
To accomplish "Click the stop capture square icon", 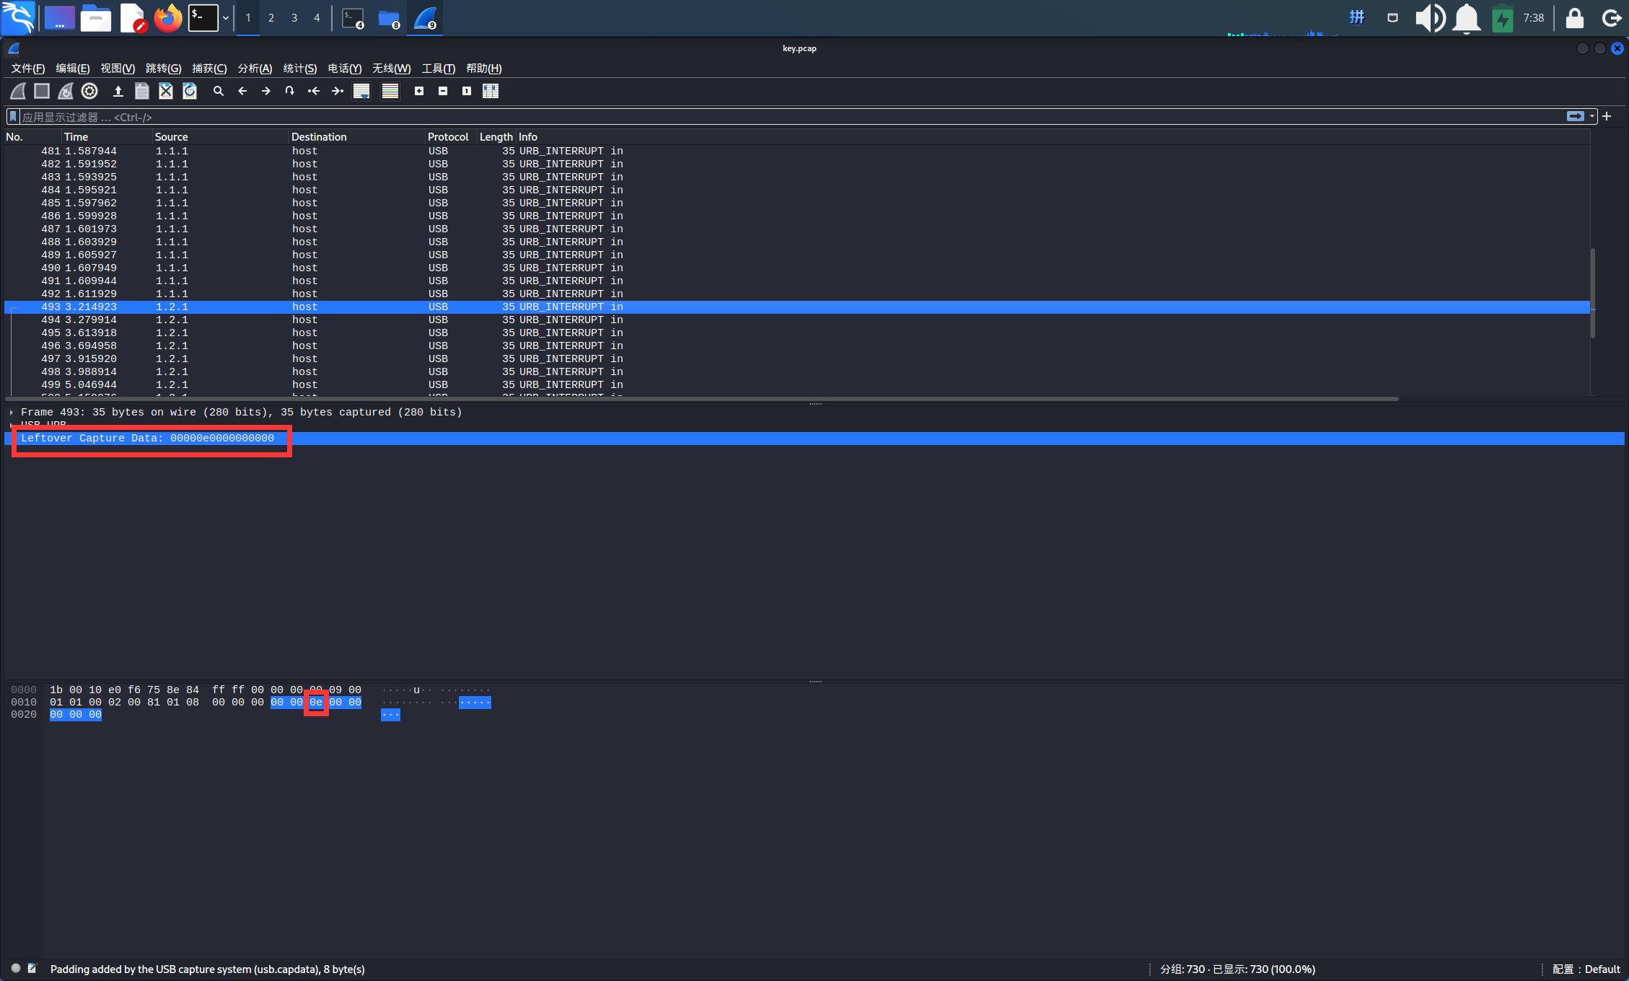I will point(42,91).
